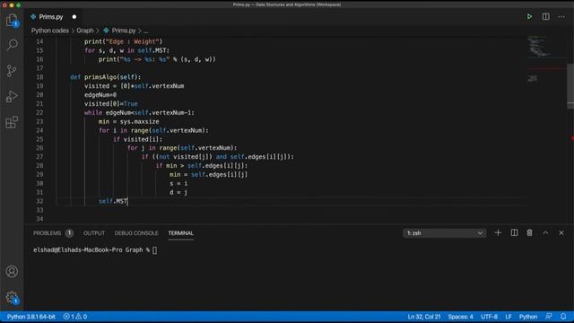The height and width of the screenshot is (323, 574).
Task: Click 'print("Edge : Weight")' line
Action: 124,41
